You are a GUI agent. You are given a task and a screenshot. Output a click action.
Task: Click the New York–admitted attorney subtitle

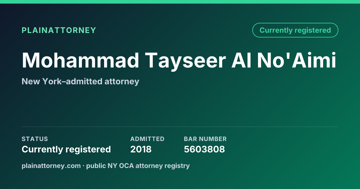[x=80, y=81]
